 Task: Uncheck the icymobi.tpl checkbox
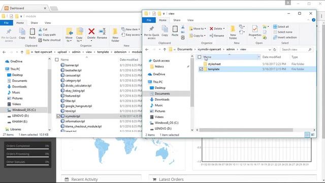coord(58,116)
